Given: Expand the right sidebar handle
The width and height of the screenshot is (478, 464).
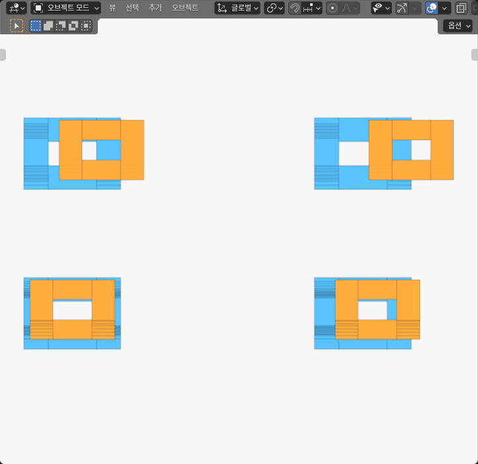Looking at the screenshot, I should pyautogui.click(x=475, y=55).
